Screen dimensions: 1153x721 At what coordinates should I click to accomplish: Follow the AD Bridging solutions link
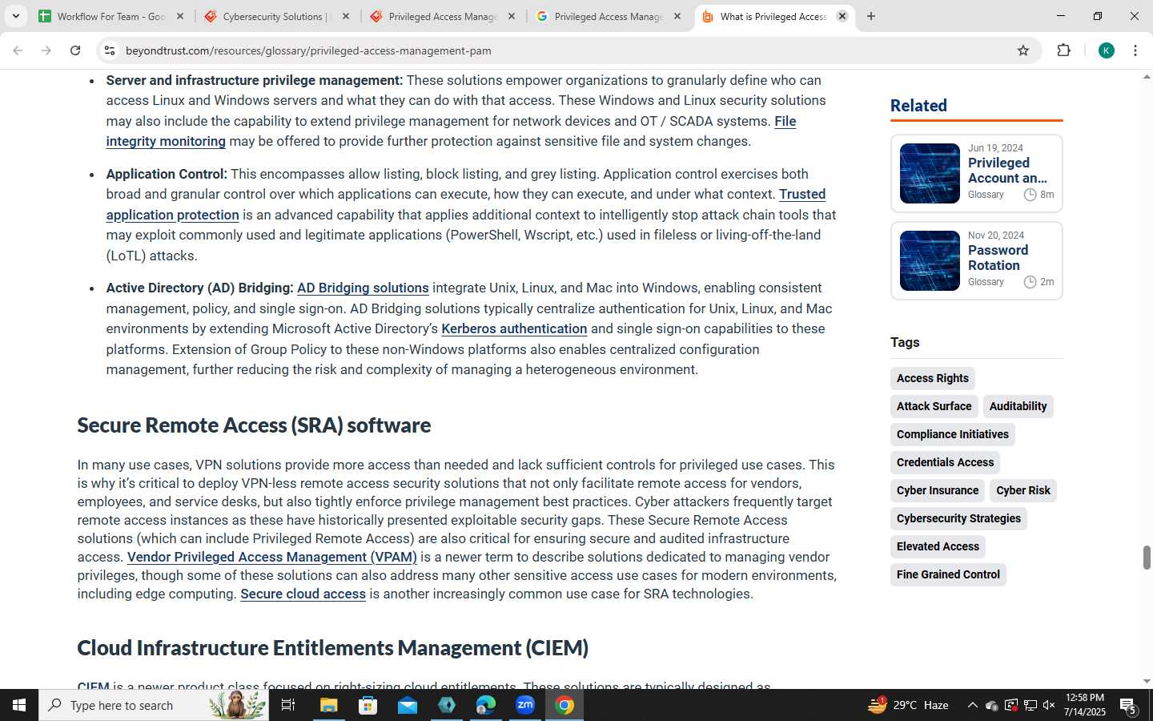click(363, 288)
